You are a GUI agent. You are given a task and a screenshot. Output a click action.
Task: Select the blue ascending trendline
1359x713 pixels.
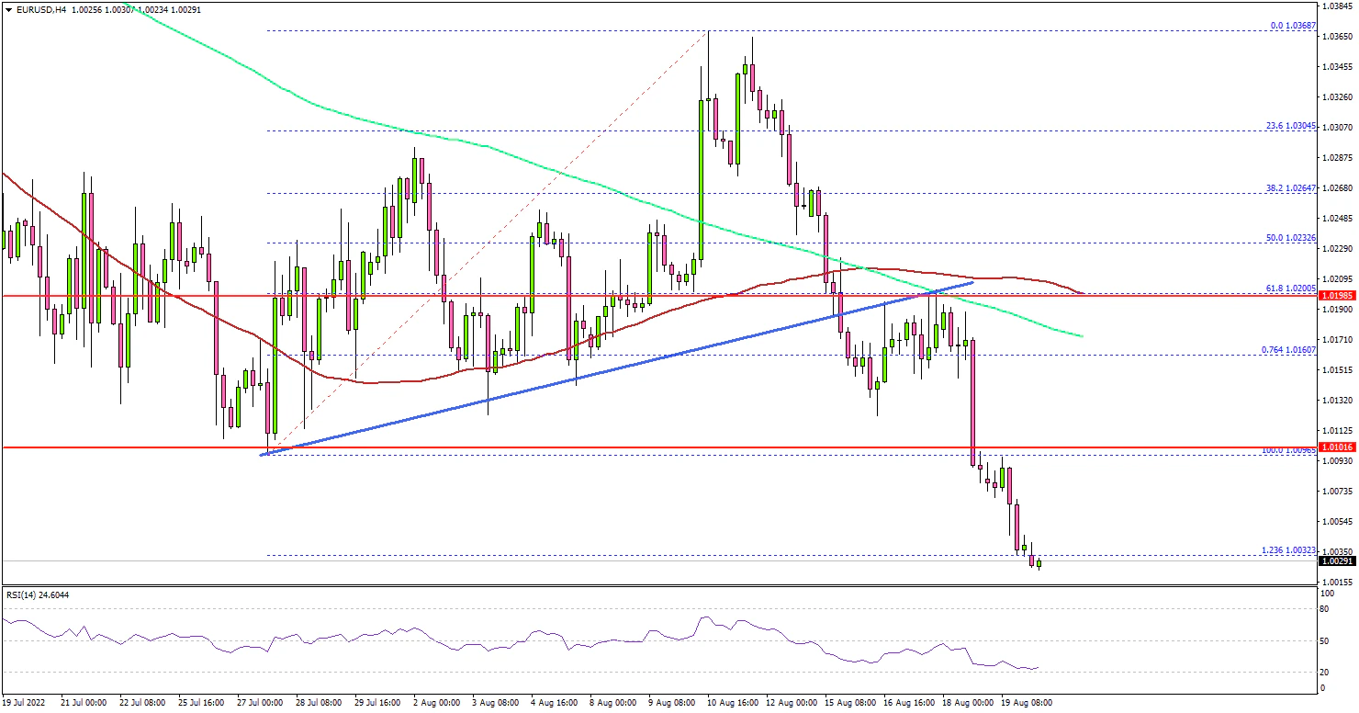pyautogui.click(x=551, y=382)
